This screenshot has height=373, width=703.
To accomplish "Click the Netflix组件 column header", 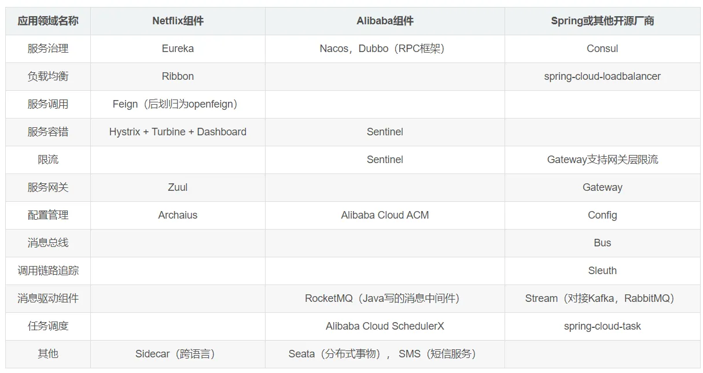I will coord(178,21).
